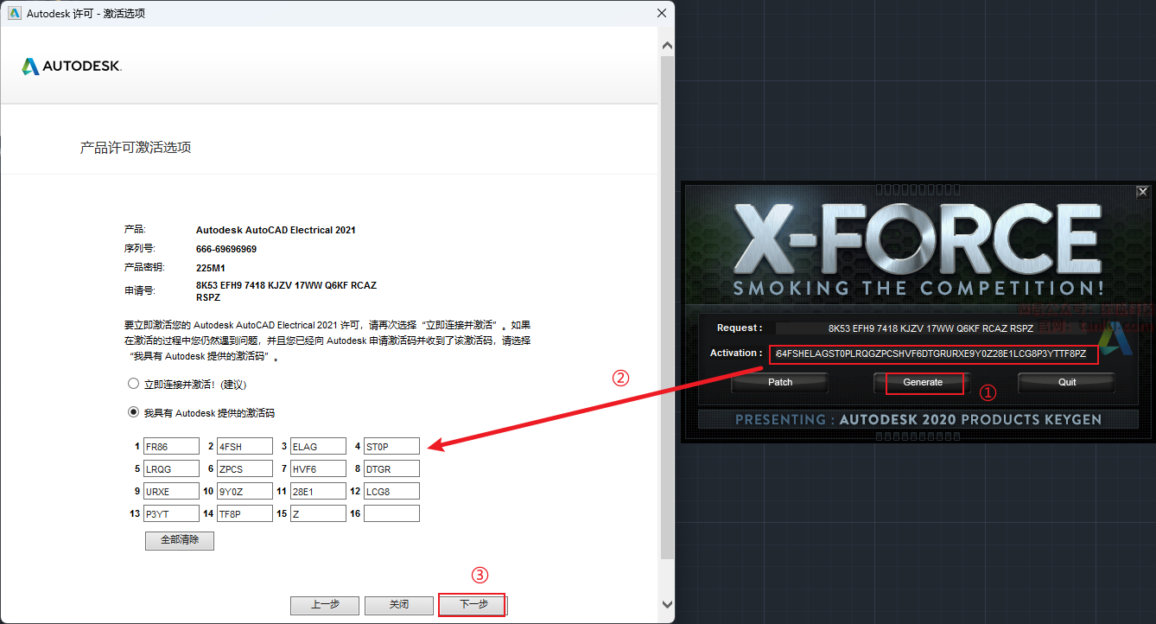
Task: Click the Autodesk app icon in the title bar
Action: click(14, 13)
